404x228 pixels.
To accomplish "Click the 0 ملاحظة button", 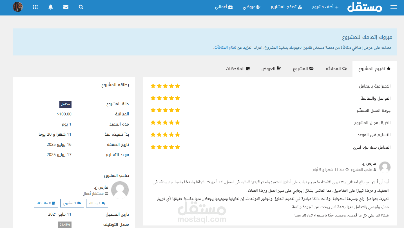I will 46,203.
